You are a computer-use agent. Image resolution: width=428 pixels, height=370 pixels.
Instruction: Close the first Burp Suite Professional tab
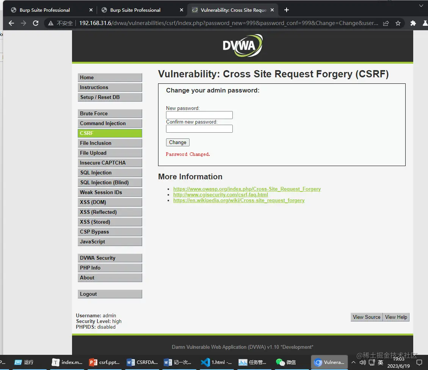click(x=91, y=10)
